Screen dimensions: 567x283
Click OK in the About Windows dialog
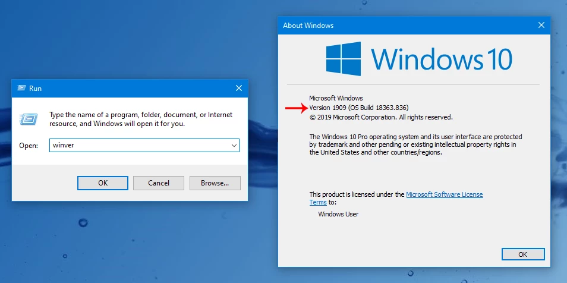523,254
